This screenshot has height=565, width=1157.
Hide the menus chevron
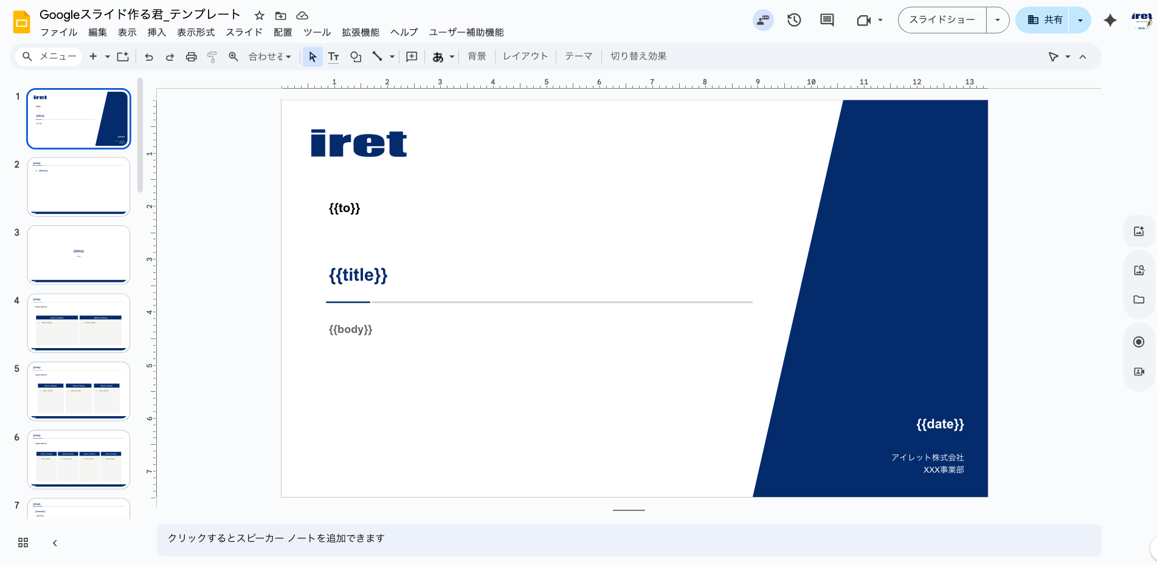click(x=1083, y=56)
